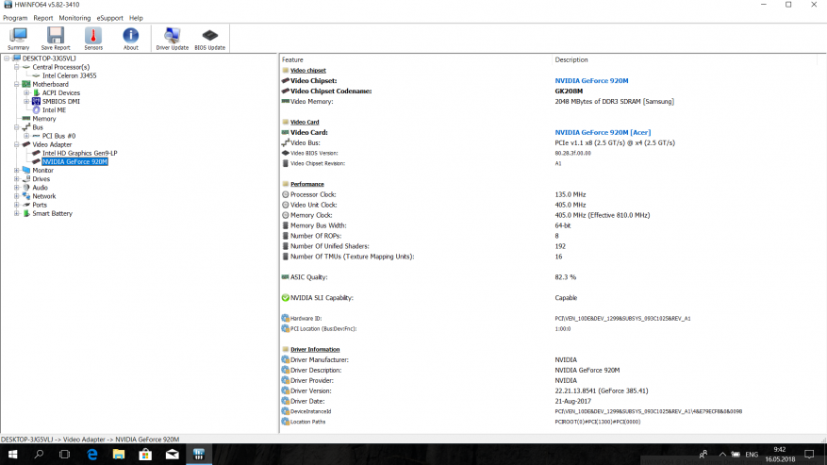Expand the Network tree node
Image resolution: width=827 pixels, height=465 pixels.
coord(17,196)
